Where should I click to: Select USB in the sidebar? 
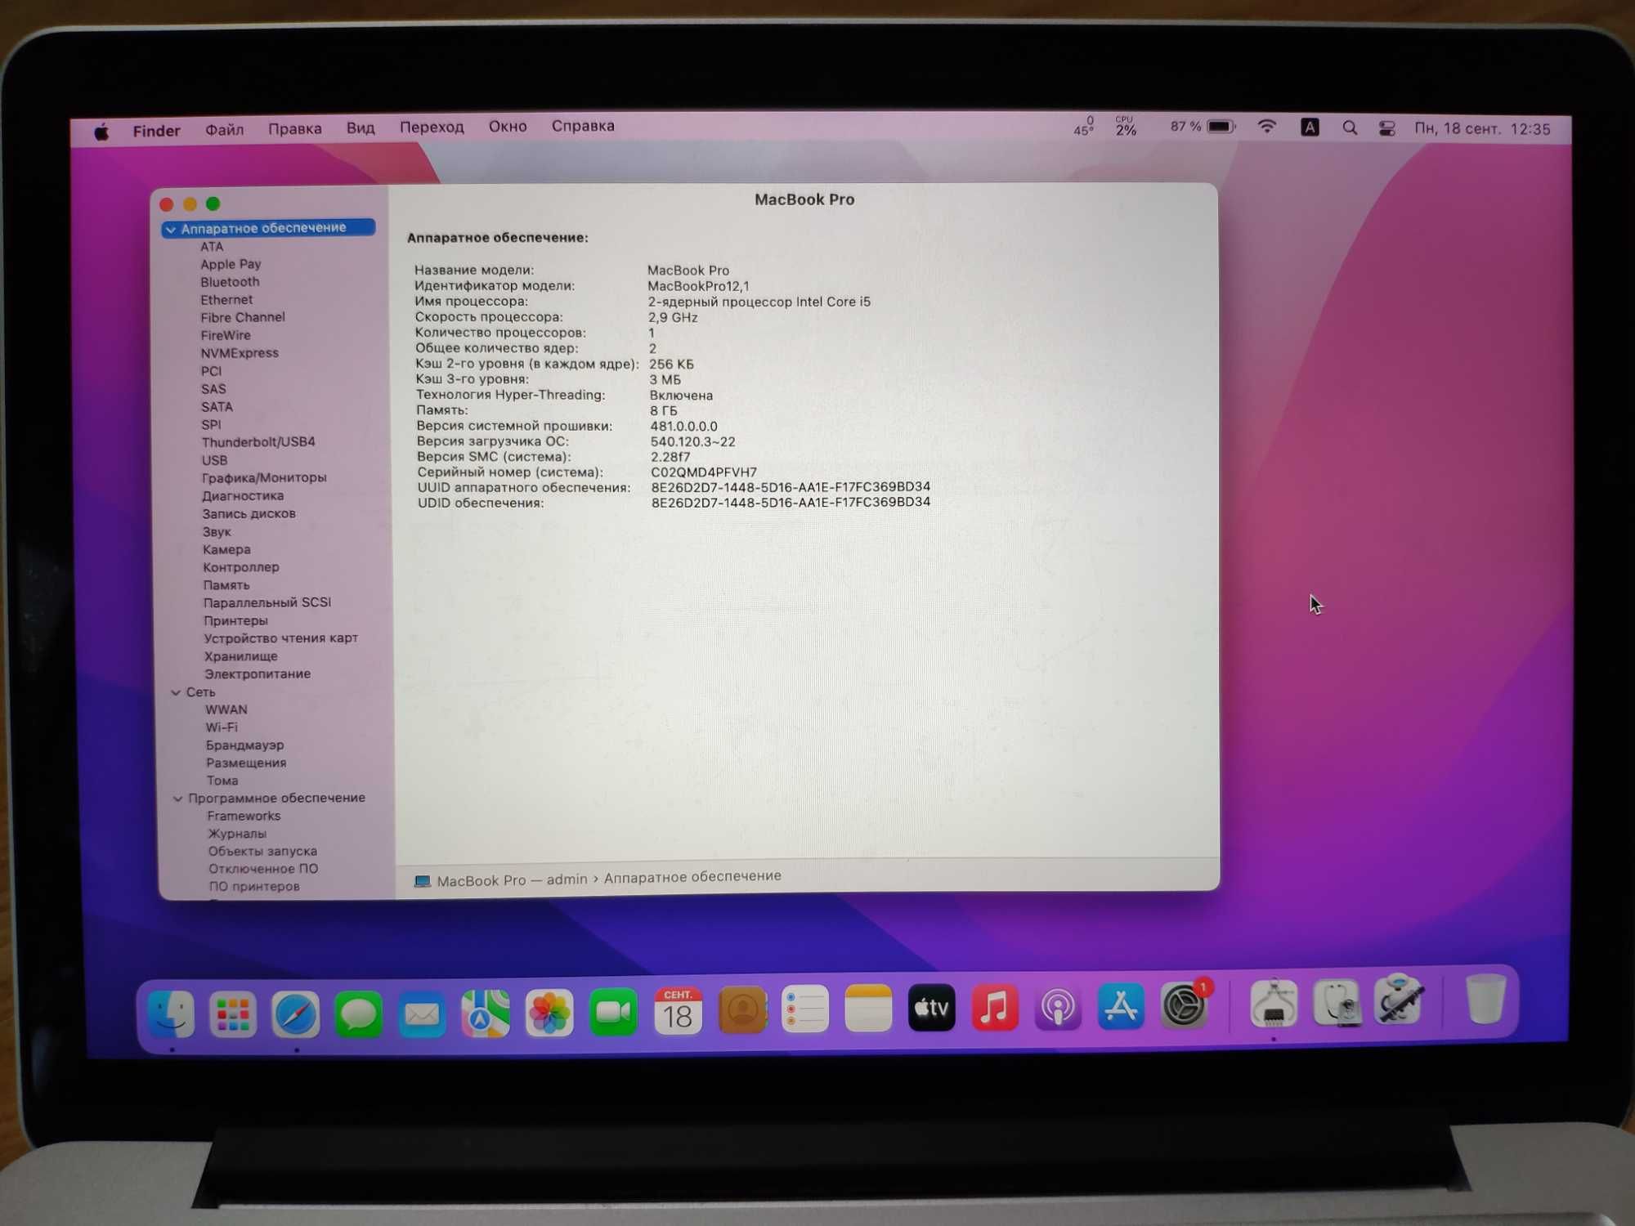214,460
